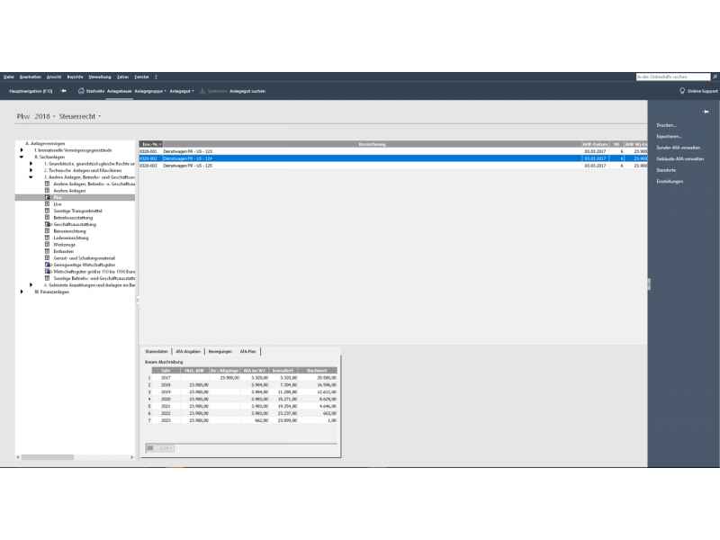Switch to the Bewegungen tab
Viewport: 720px width, 540px height.
(220, 351)
